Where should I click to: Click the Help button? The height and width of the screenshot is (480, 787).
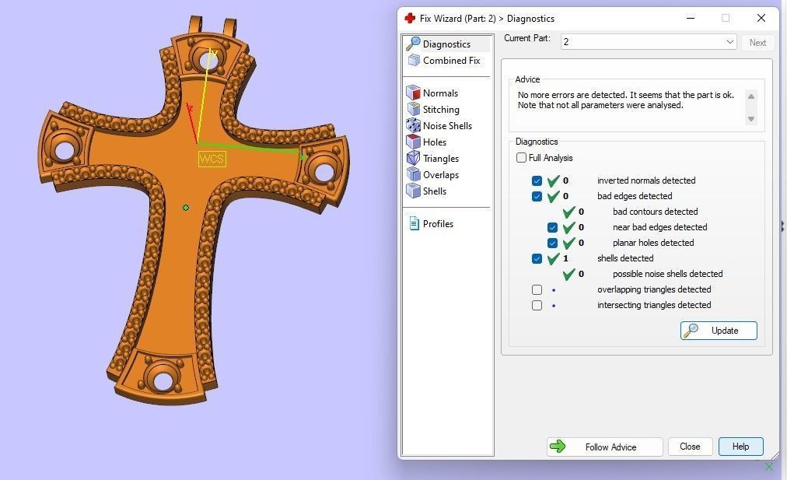(740, 447)
